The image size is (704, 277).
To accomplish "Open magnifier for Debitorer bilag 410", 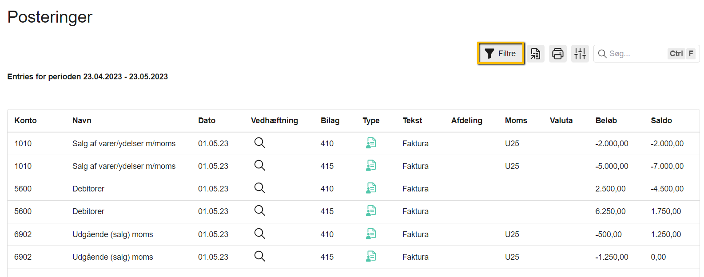I will (x=259, y=188).
